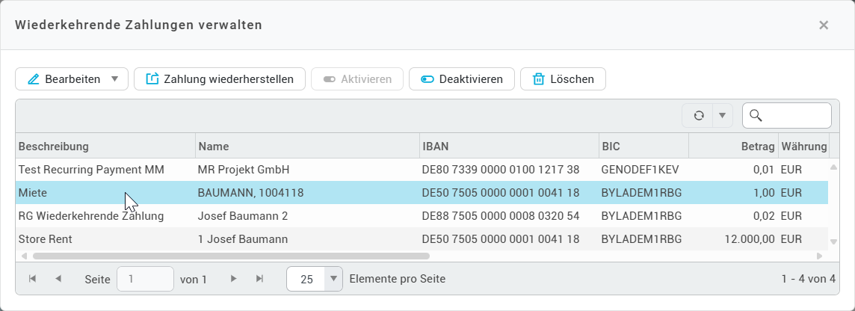
Task: Click the Aktivieren toggle button
Action: pyautogui.click(x=357, y=79)
